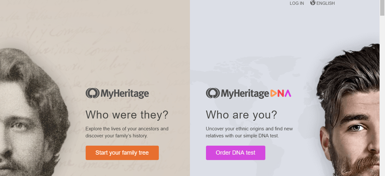Click the Uncover your ethnic origins text
The width and height of the screenshot is (385, 176).
250,132
